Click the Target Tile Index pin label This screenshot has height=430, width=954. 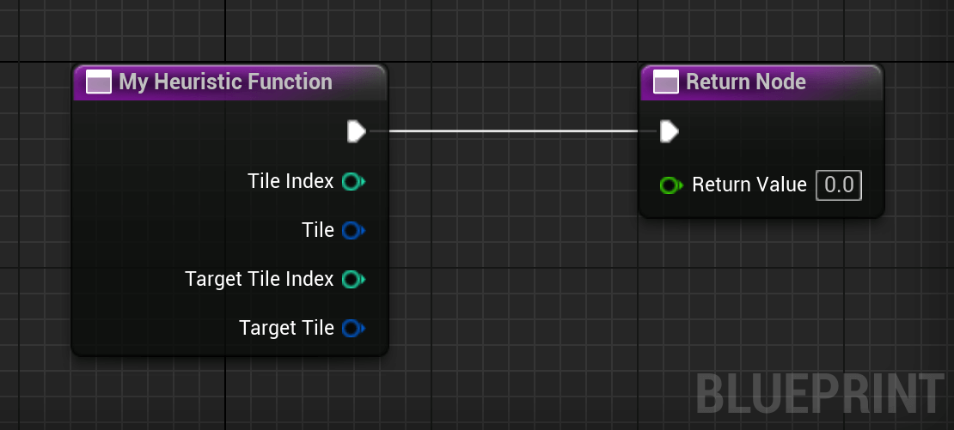click(x=260, y=279)
